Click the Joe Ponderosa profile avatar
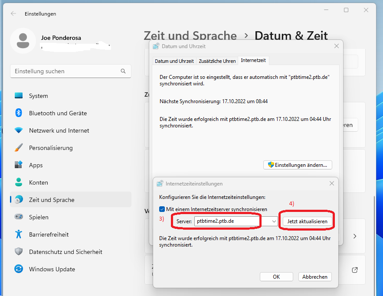This screenshot has width=383, height=296. pos(23,41)
